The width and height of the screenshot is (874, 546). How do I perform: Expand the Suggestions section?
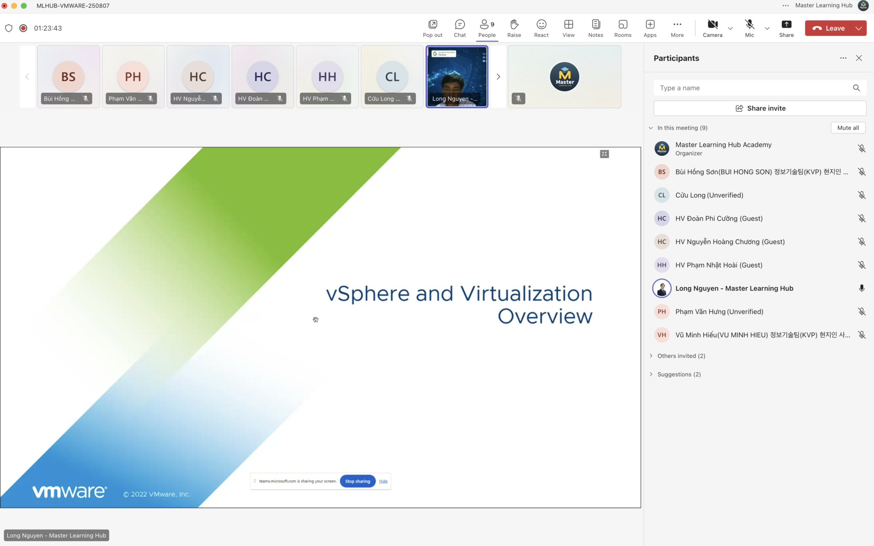pos(679,374)
